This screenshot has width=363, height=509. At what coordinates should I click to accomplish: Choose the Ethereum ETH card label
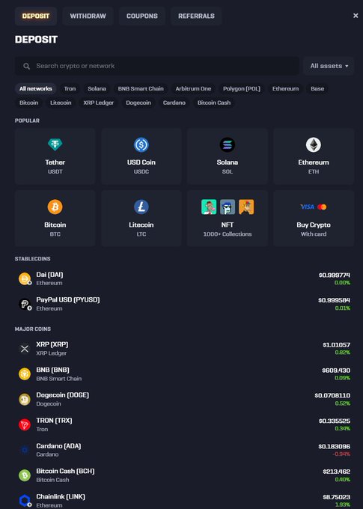[x=314, y=166]
